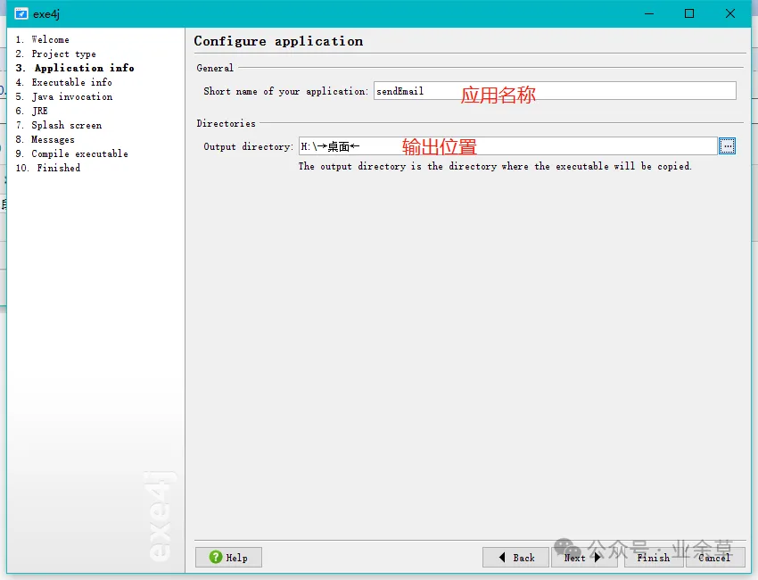Click the Finish button
The width and height of the screenshot is (758, 580).
653,558
